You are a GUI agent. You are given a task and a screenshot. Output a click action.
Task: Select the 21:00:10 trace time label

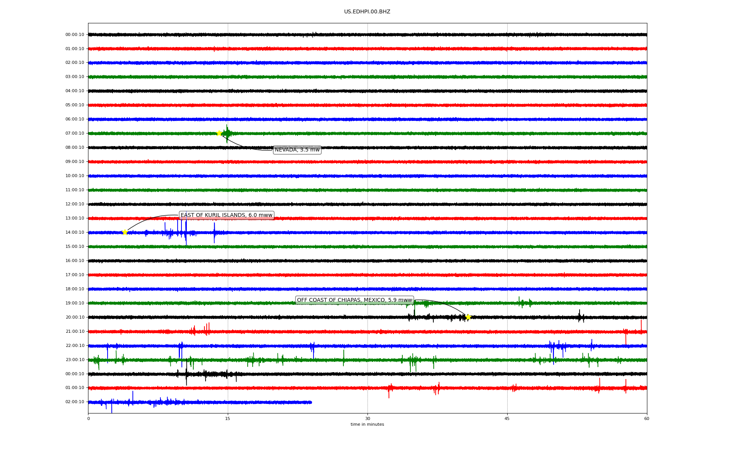click(x=75, y=332)
